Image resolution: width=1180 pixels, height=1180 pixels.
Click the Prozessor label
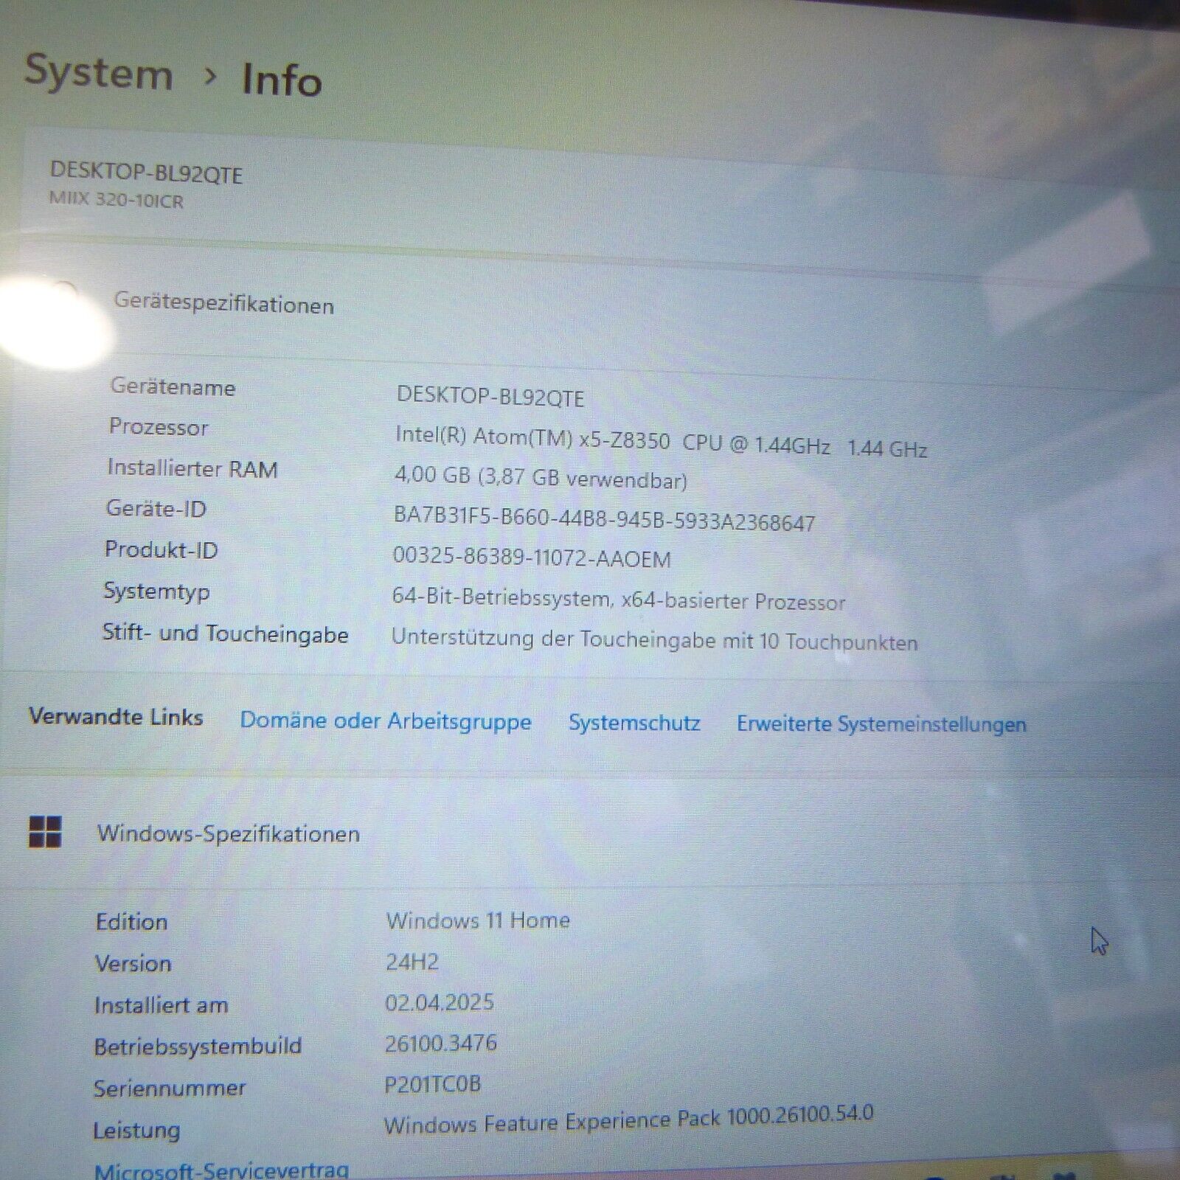159,426
